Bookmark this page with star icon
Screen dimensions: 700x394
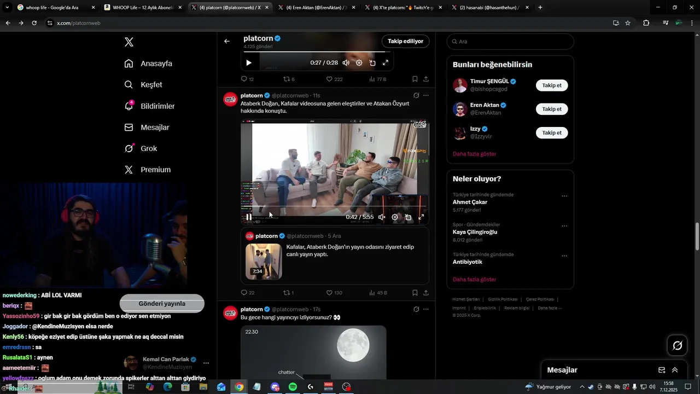pos(628,23)
